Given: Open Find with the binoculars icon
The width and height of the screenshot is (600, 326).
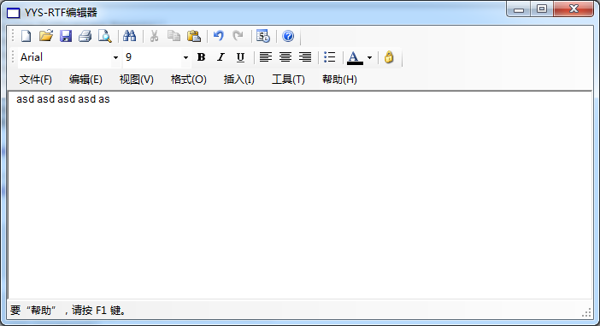Looking at the screenshot, I should point(129,36).
